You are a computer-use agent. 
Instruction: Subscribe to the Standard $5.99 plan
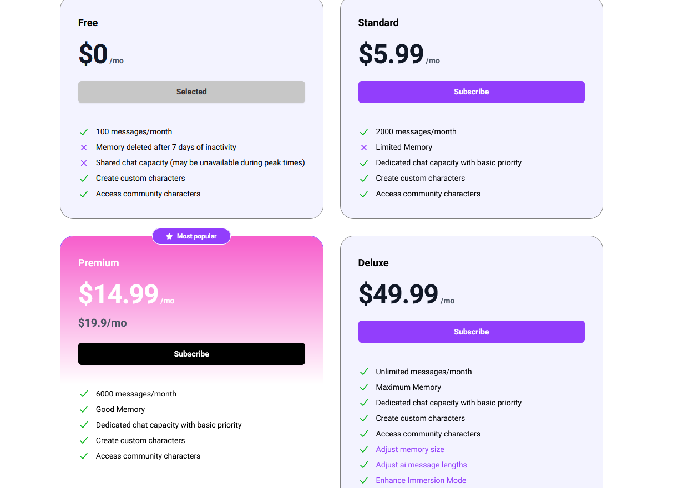click(x=472, y=92)
